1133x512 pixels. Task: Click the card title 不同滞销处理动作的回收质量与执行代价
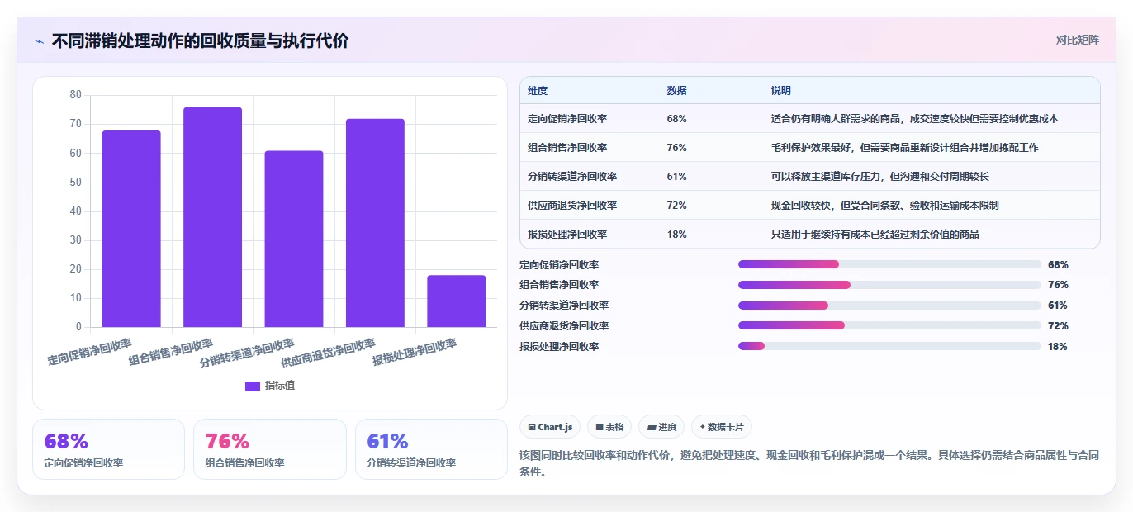200,41
